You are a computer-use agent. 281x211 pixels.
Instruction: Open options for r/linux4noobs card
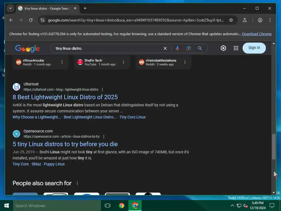coord(62,62)
